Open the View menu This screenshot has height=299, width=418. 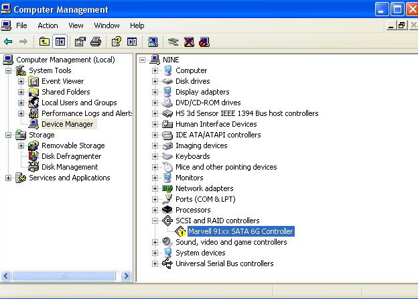pyautogui.click(x=76, y=25)
